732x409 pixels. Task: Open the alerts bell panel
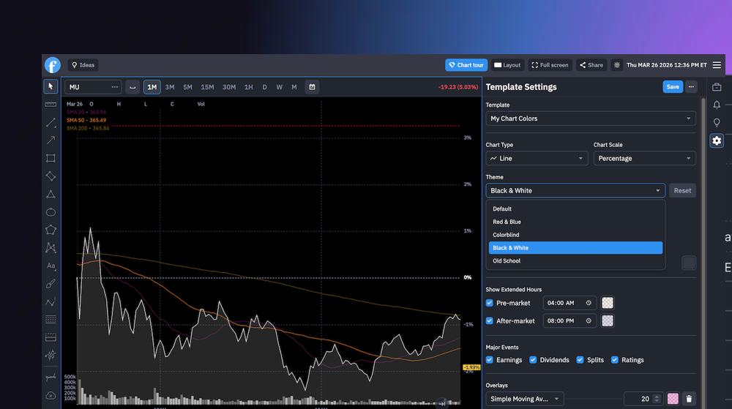point(717,105)
